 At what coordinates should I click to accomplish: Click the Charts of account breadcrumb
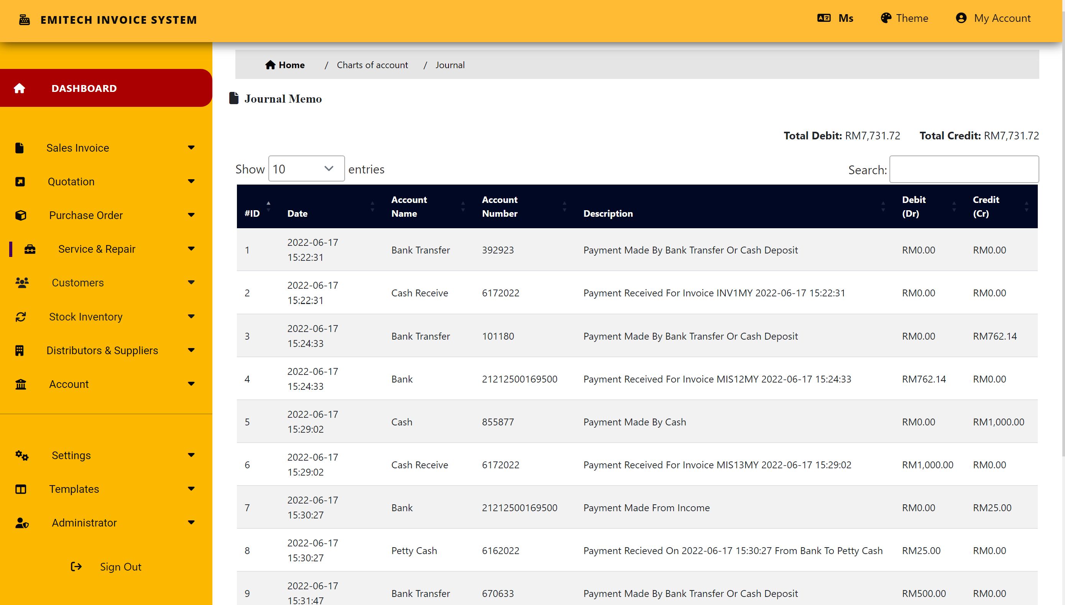(x=372, y=65)
